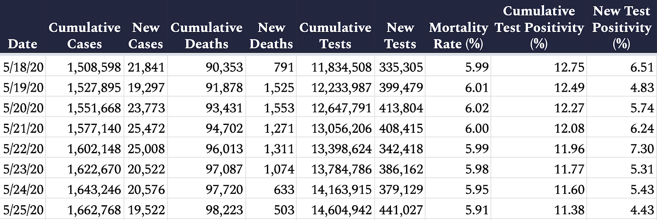
Task: Select the 23,773 new cases cell
Action: point(146,107)
